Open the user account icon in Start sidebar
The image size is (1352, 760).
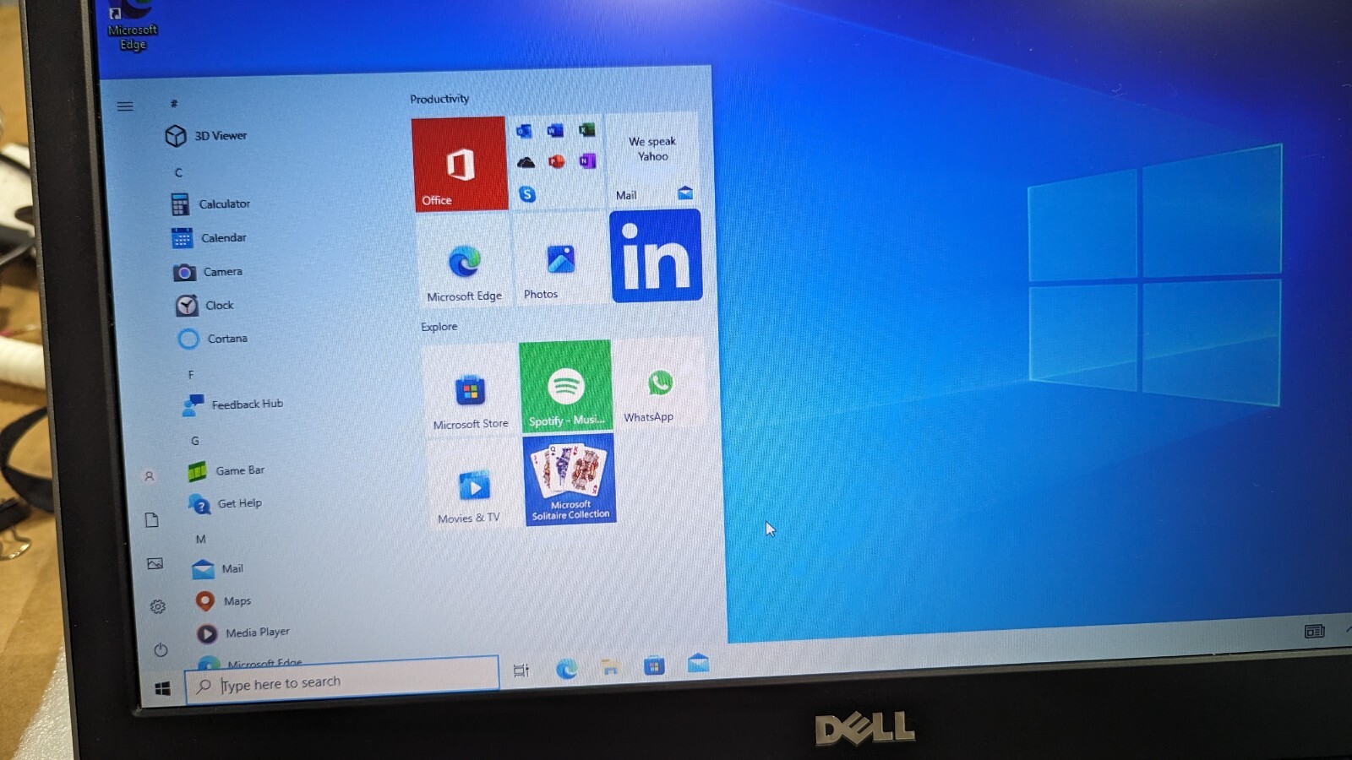tap(149, 476)
